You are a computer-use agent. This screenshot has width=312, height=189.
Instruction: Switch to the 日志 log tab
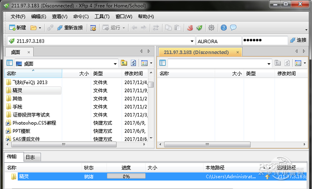tap(30, 157)
